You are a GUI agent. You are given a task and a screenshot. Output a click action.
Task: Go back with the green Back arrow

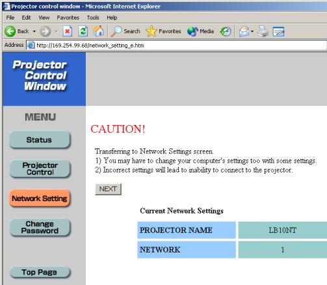[16, 31]
